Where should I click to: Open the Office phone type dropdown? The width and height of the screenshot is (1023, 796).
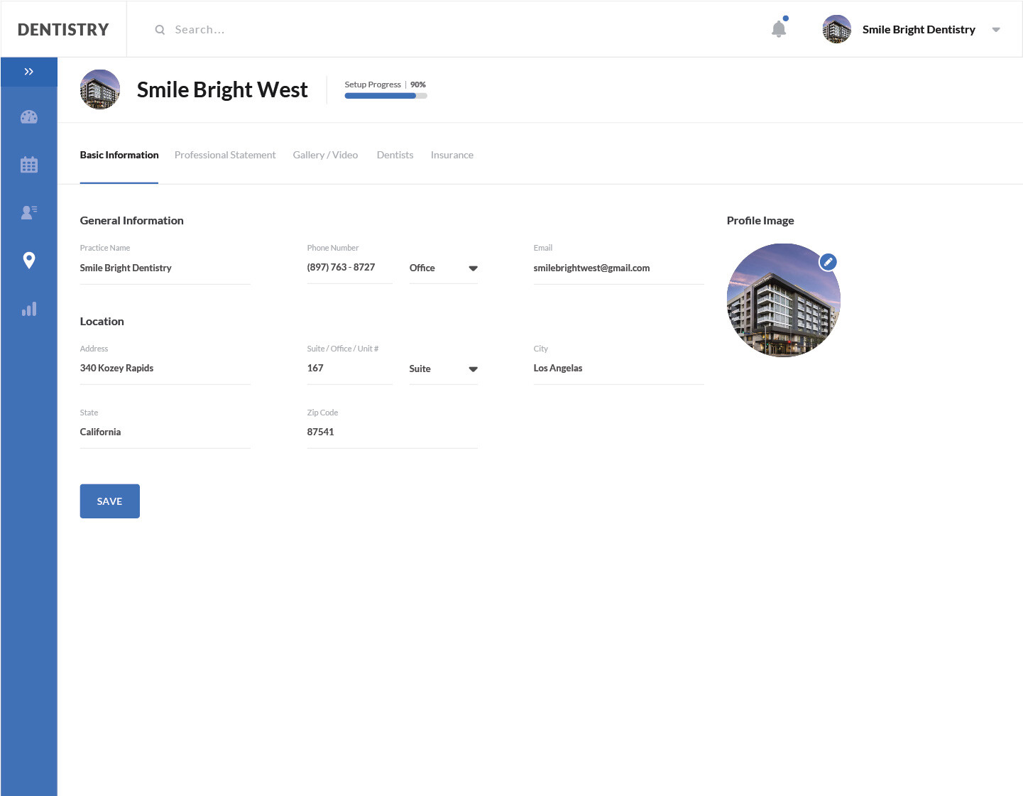(443, 268)
